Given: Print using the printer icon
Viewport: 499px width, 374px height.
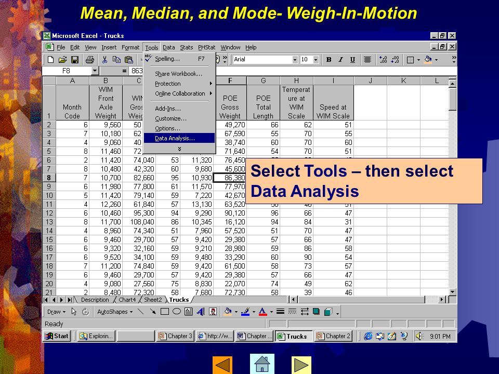Looking at the screenshot, I should point(90,59).
